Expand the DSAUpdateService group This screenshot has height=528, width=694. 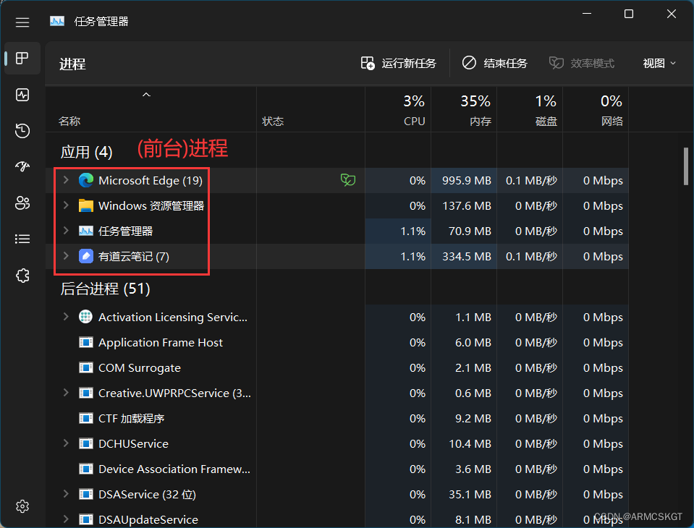(66, 519)
